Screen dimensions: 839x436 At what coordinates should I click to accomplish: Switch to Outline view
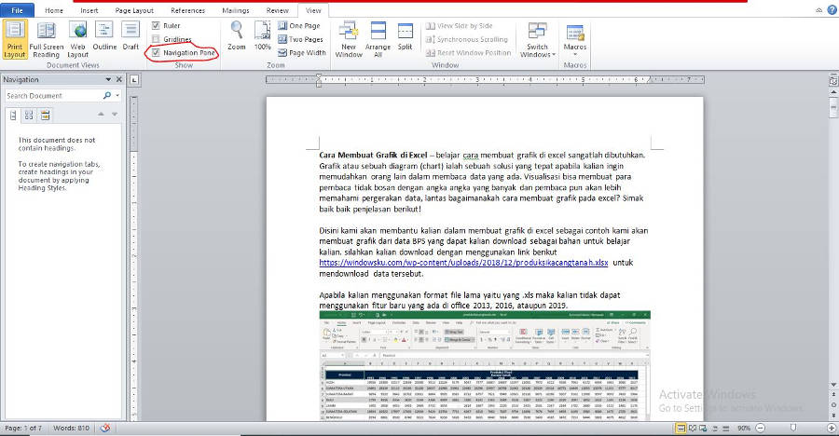[x=104, y=36]
